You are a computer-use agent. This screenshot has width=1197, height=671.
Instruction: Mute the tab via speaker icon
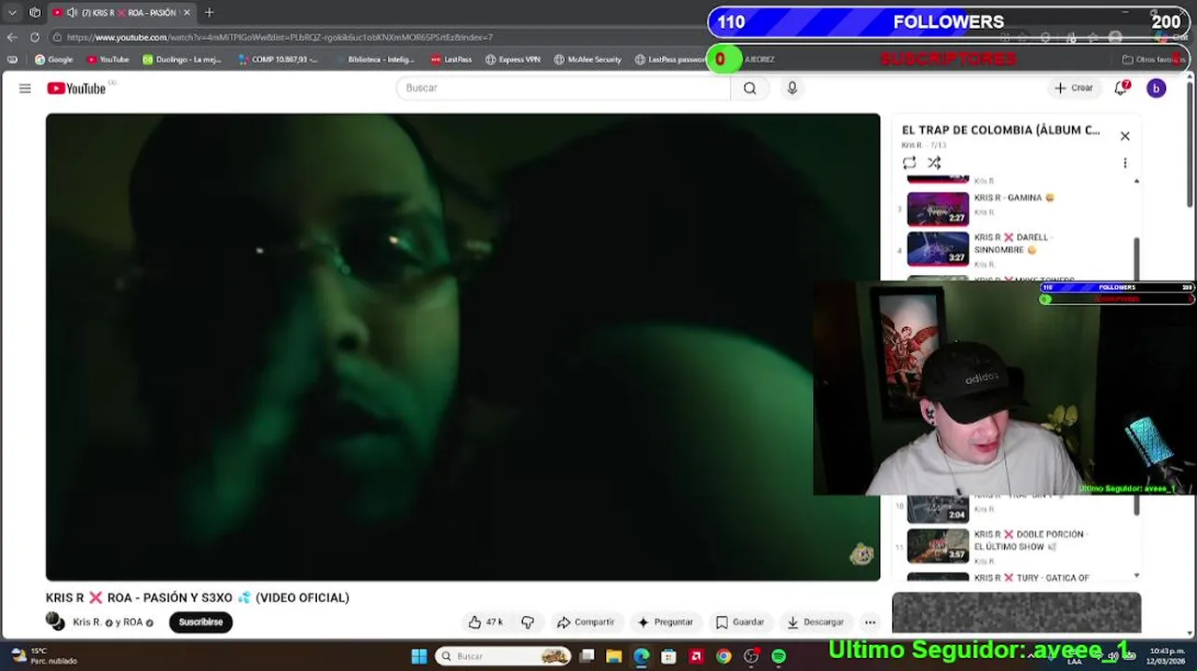pos(72,12)
